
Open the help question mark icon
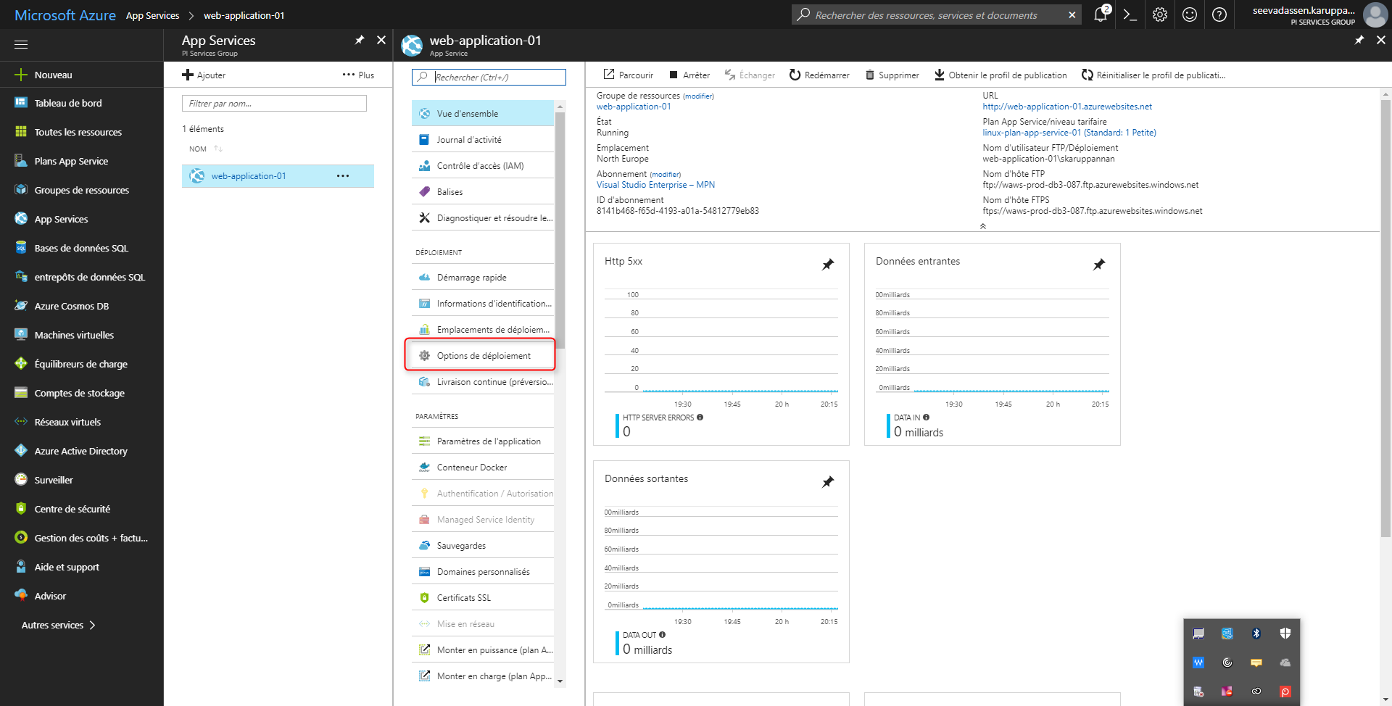(1219, 14)
